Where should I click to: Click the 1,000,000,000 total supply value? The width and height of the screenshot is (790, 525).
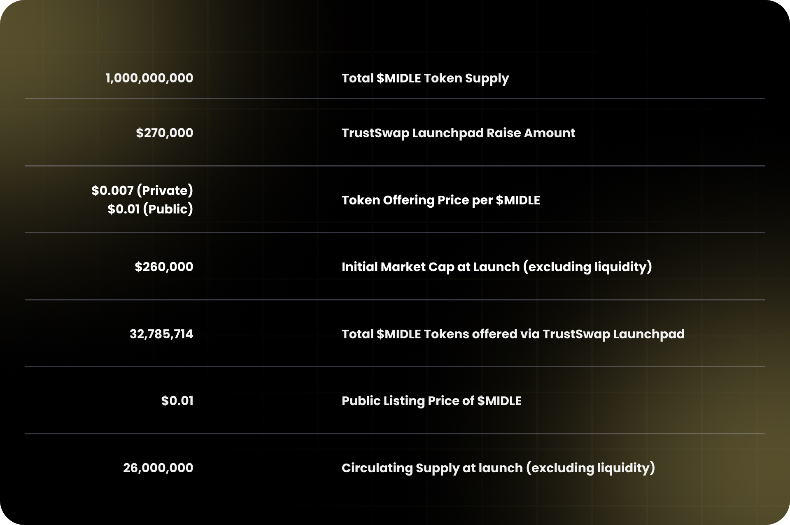[x=149, y=78]
